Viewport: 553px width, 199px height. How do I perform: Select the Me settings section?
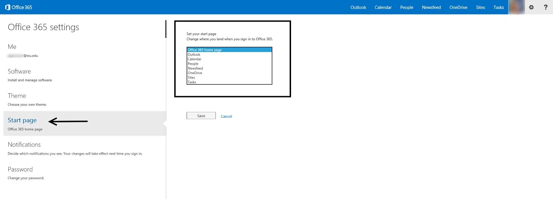coord(85,50)
